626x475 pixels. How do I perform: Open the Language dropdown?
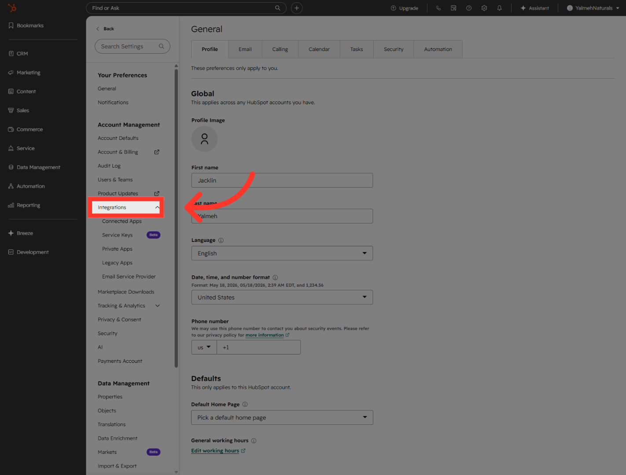click(282, 253)
